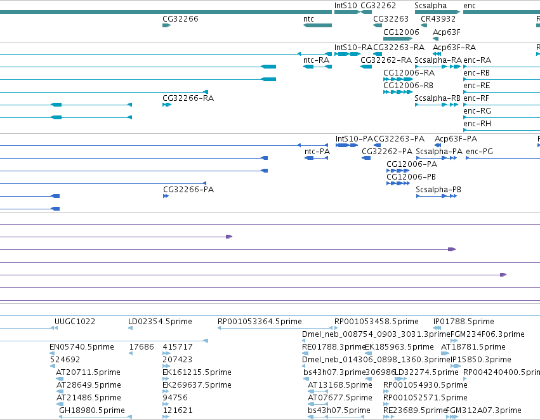The width and height of the screenshot is (540, 420).
Task: Select the CG32266 gene label
Action: [180, 18]
